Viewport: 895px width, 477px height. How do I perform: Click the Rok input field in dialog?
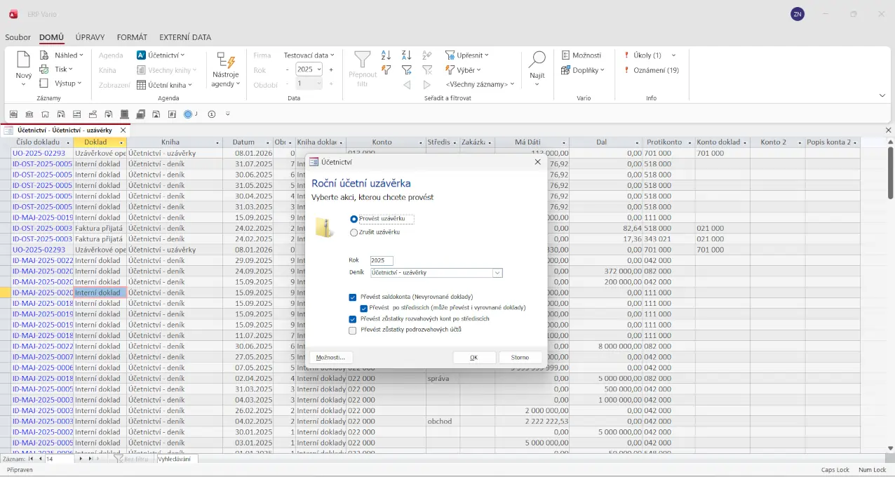click(382, 260)
